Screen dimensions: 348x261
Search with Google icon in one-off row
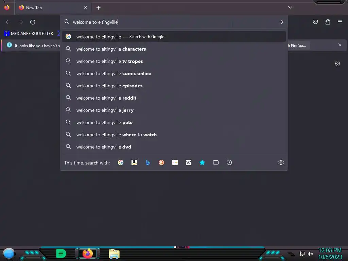pyautogui.click(x=121, y=162)
